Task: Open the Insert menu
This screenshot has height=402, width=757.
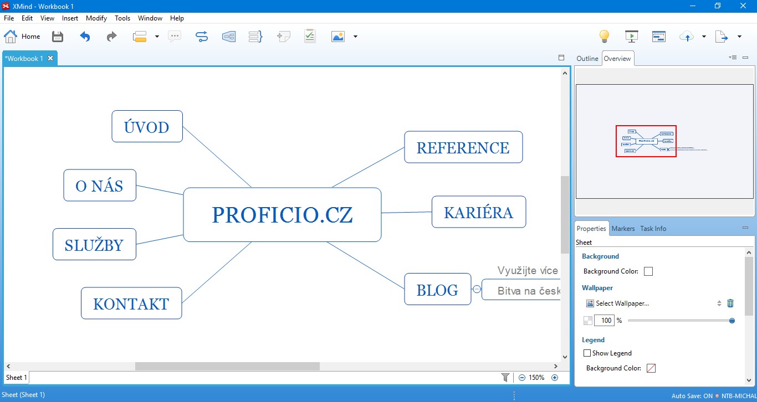Action: click(70, 18)
